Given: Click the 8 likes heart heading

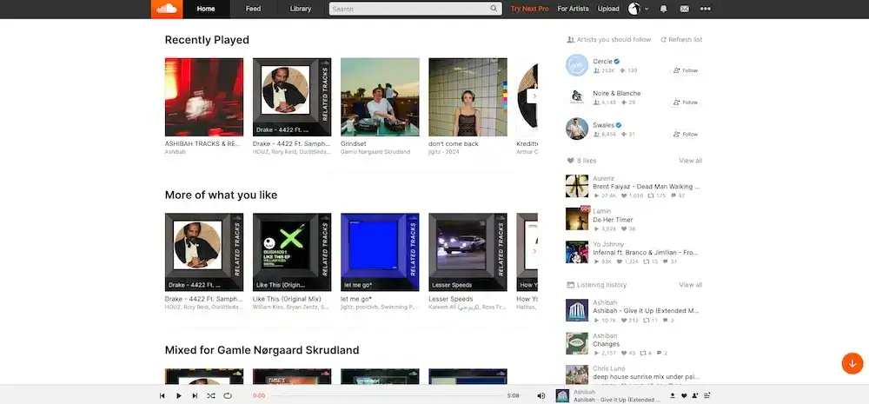Looking at the screenshot, I should tap(581, 161).
